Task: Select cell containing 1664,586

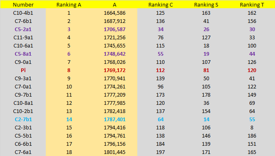Action: 114,13
